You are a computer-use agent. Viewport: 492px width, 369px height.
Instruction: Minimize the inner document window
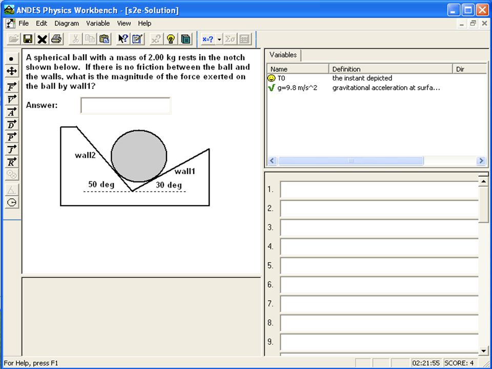tap(462, 24)
